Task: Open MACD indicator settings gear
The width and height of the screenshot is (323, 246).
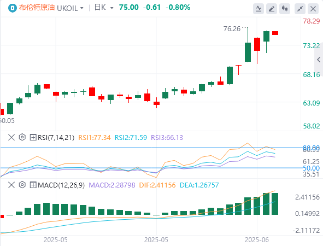Action: tap(22, 185)
